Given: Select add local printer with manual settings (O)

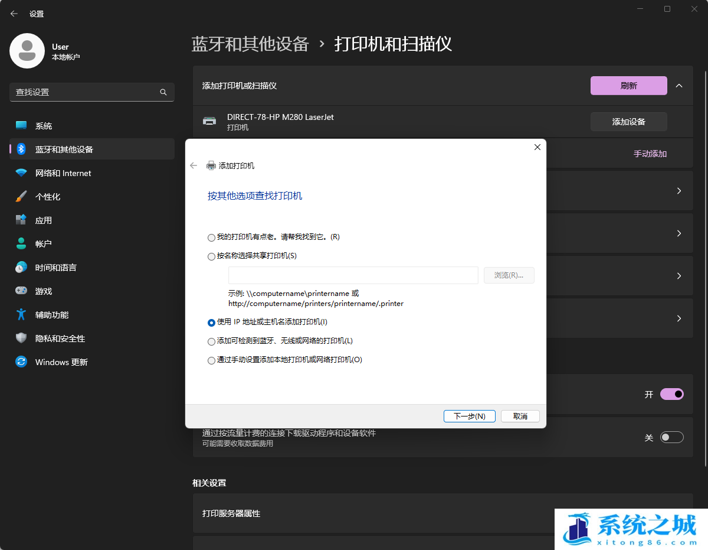Looking at the screenshot, I should (211, 360).
